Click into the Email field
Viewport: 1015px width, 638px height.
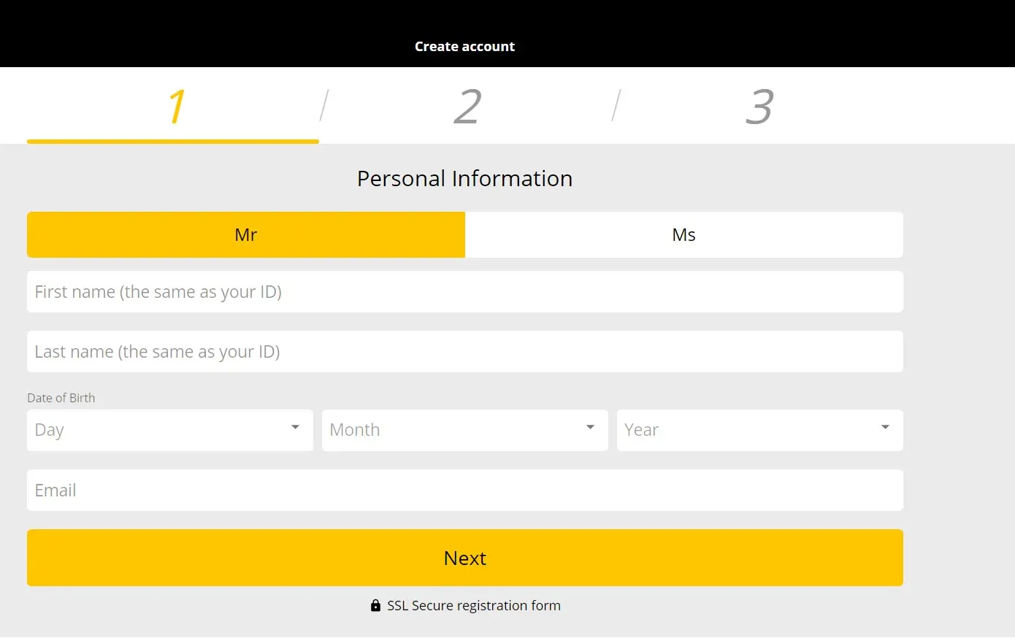[x=464, y=491]
